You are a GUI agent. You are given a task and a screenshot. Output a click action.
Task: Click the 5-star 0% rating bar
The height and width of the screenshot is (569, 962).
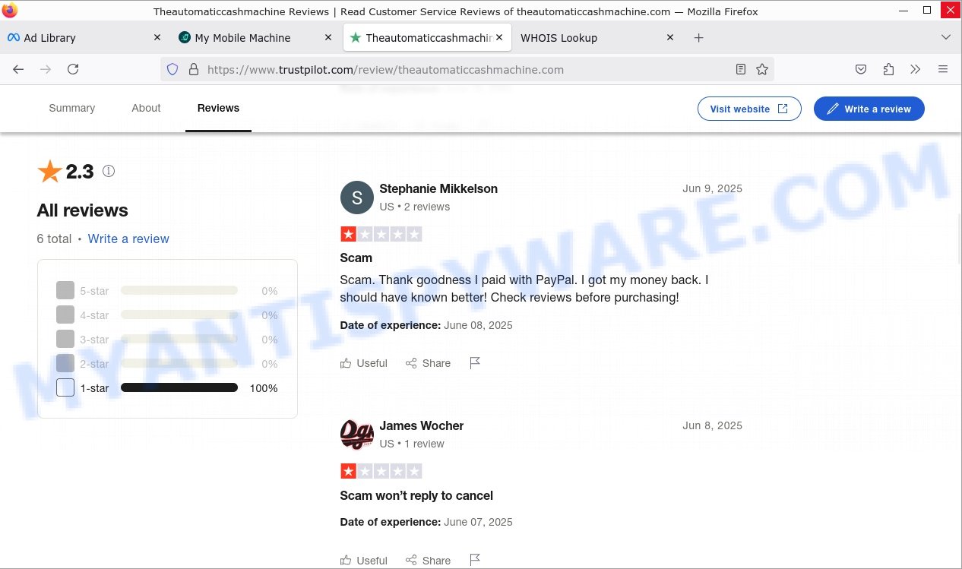point(179,290)
